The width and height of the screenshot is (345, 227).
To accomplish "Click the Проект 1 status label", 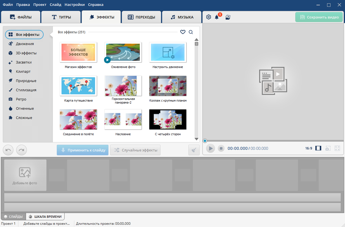I will (8, 224).
